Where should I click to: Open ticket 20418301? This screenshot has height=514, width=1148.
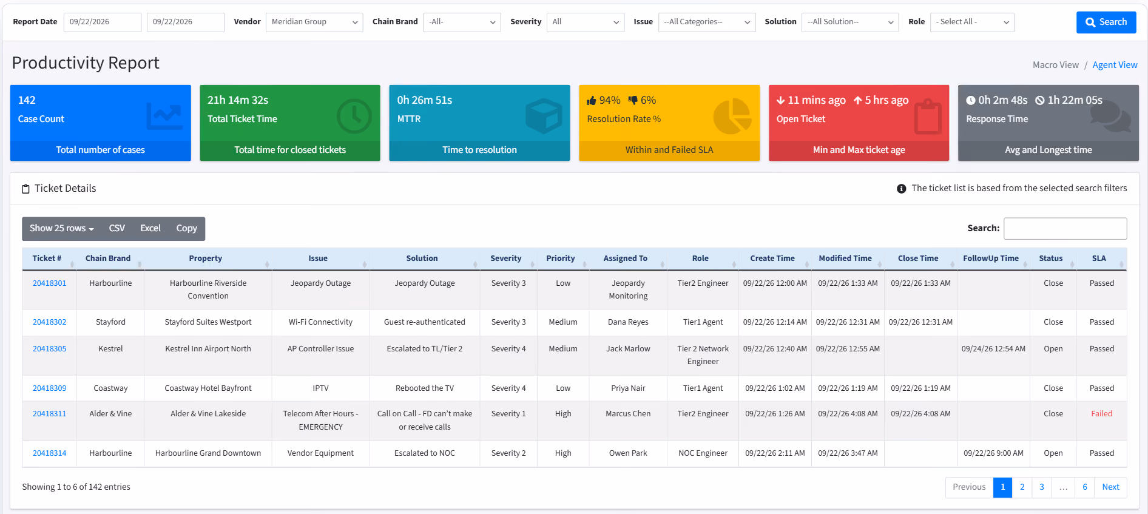click(x=50, y=283)
